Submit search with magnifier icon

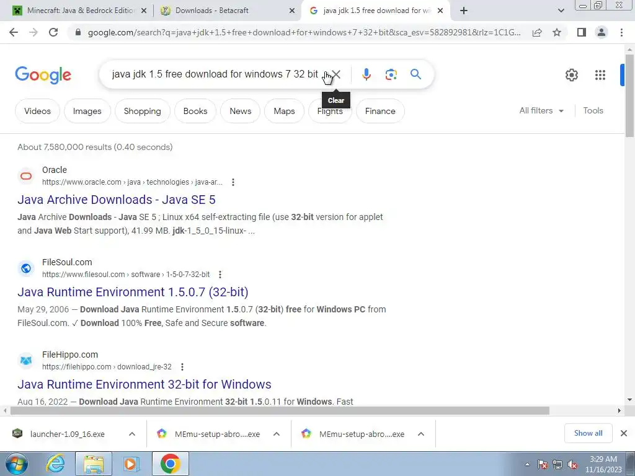pyautogui.click(x=415, y=74)
